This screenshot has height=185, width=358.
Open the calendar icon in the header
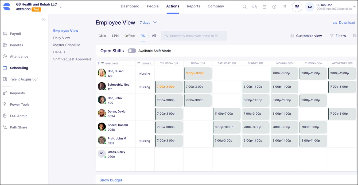[264, 6]
